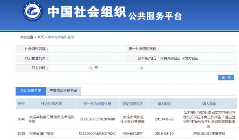Toggle the 民政部登记 checkbox

162,58
